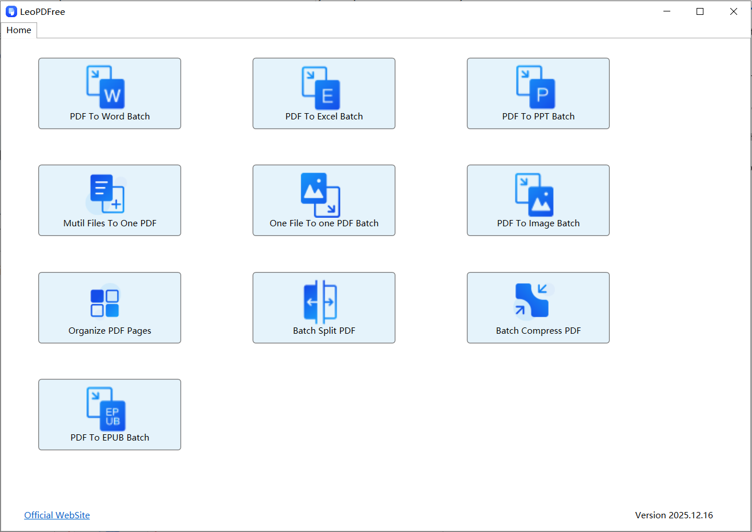
Task: Open the One File To one PDF Batch tool
Action: (323, 200)
